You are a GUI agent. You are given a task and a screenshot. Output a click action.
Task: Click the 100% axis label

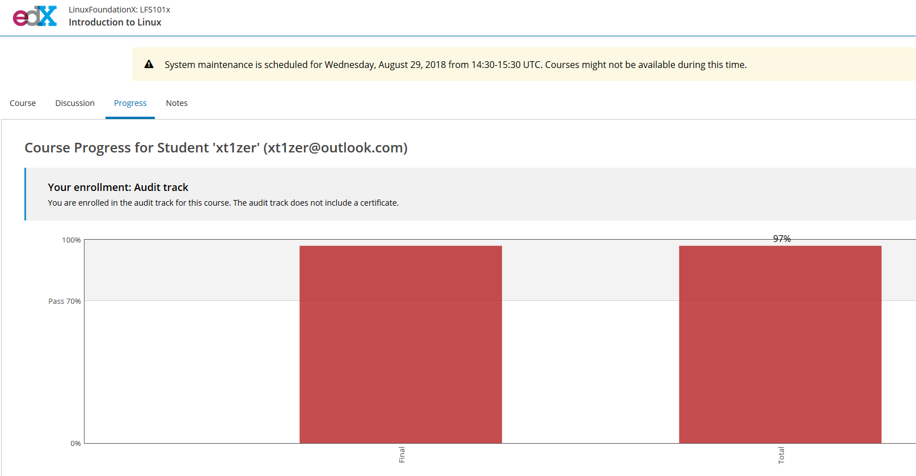click(71, 240)
